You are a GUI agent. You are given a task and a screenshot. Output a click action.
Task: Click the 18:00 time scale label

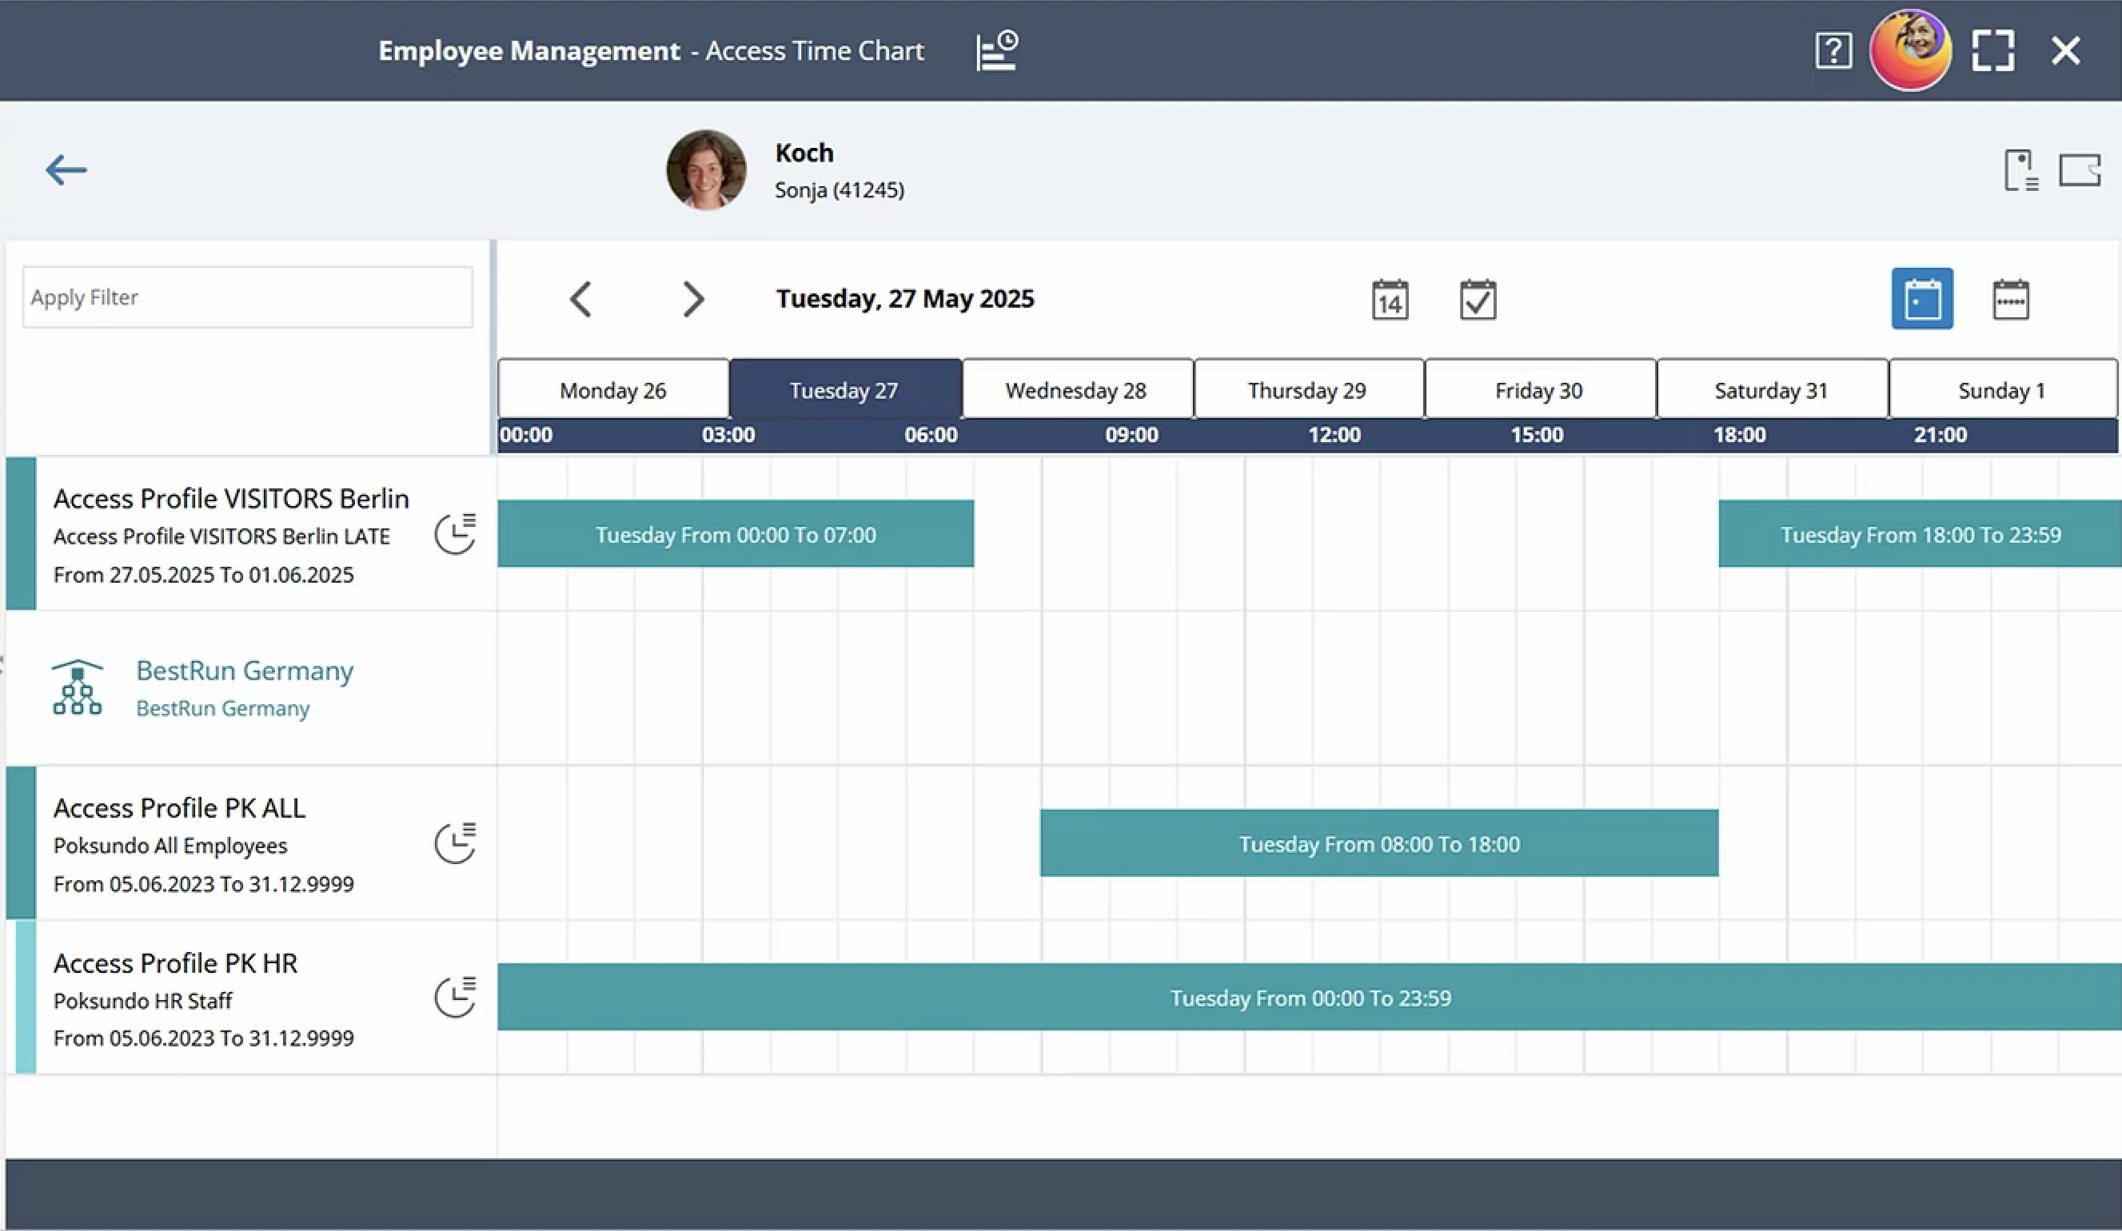[x=1740, y=435]
